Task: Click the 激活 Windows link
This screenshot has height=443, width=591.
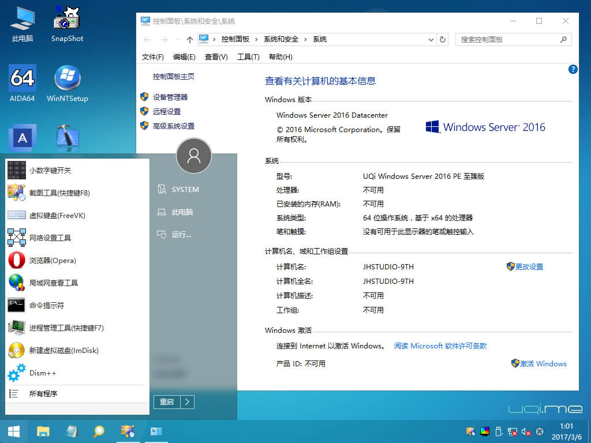Action: coord(543,363)
